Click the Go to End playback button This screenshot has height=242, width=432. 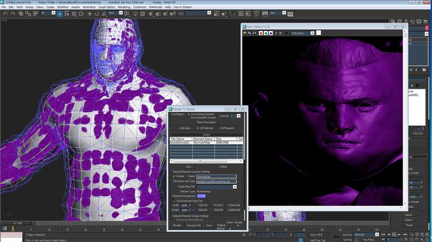click(x=405, y=234)
